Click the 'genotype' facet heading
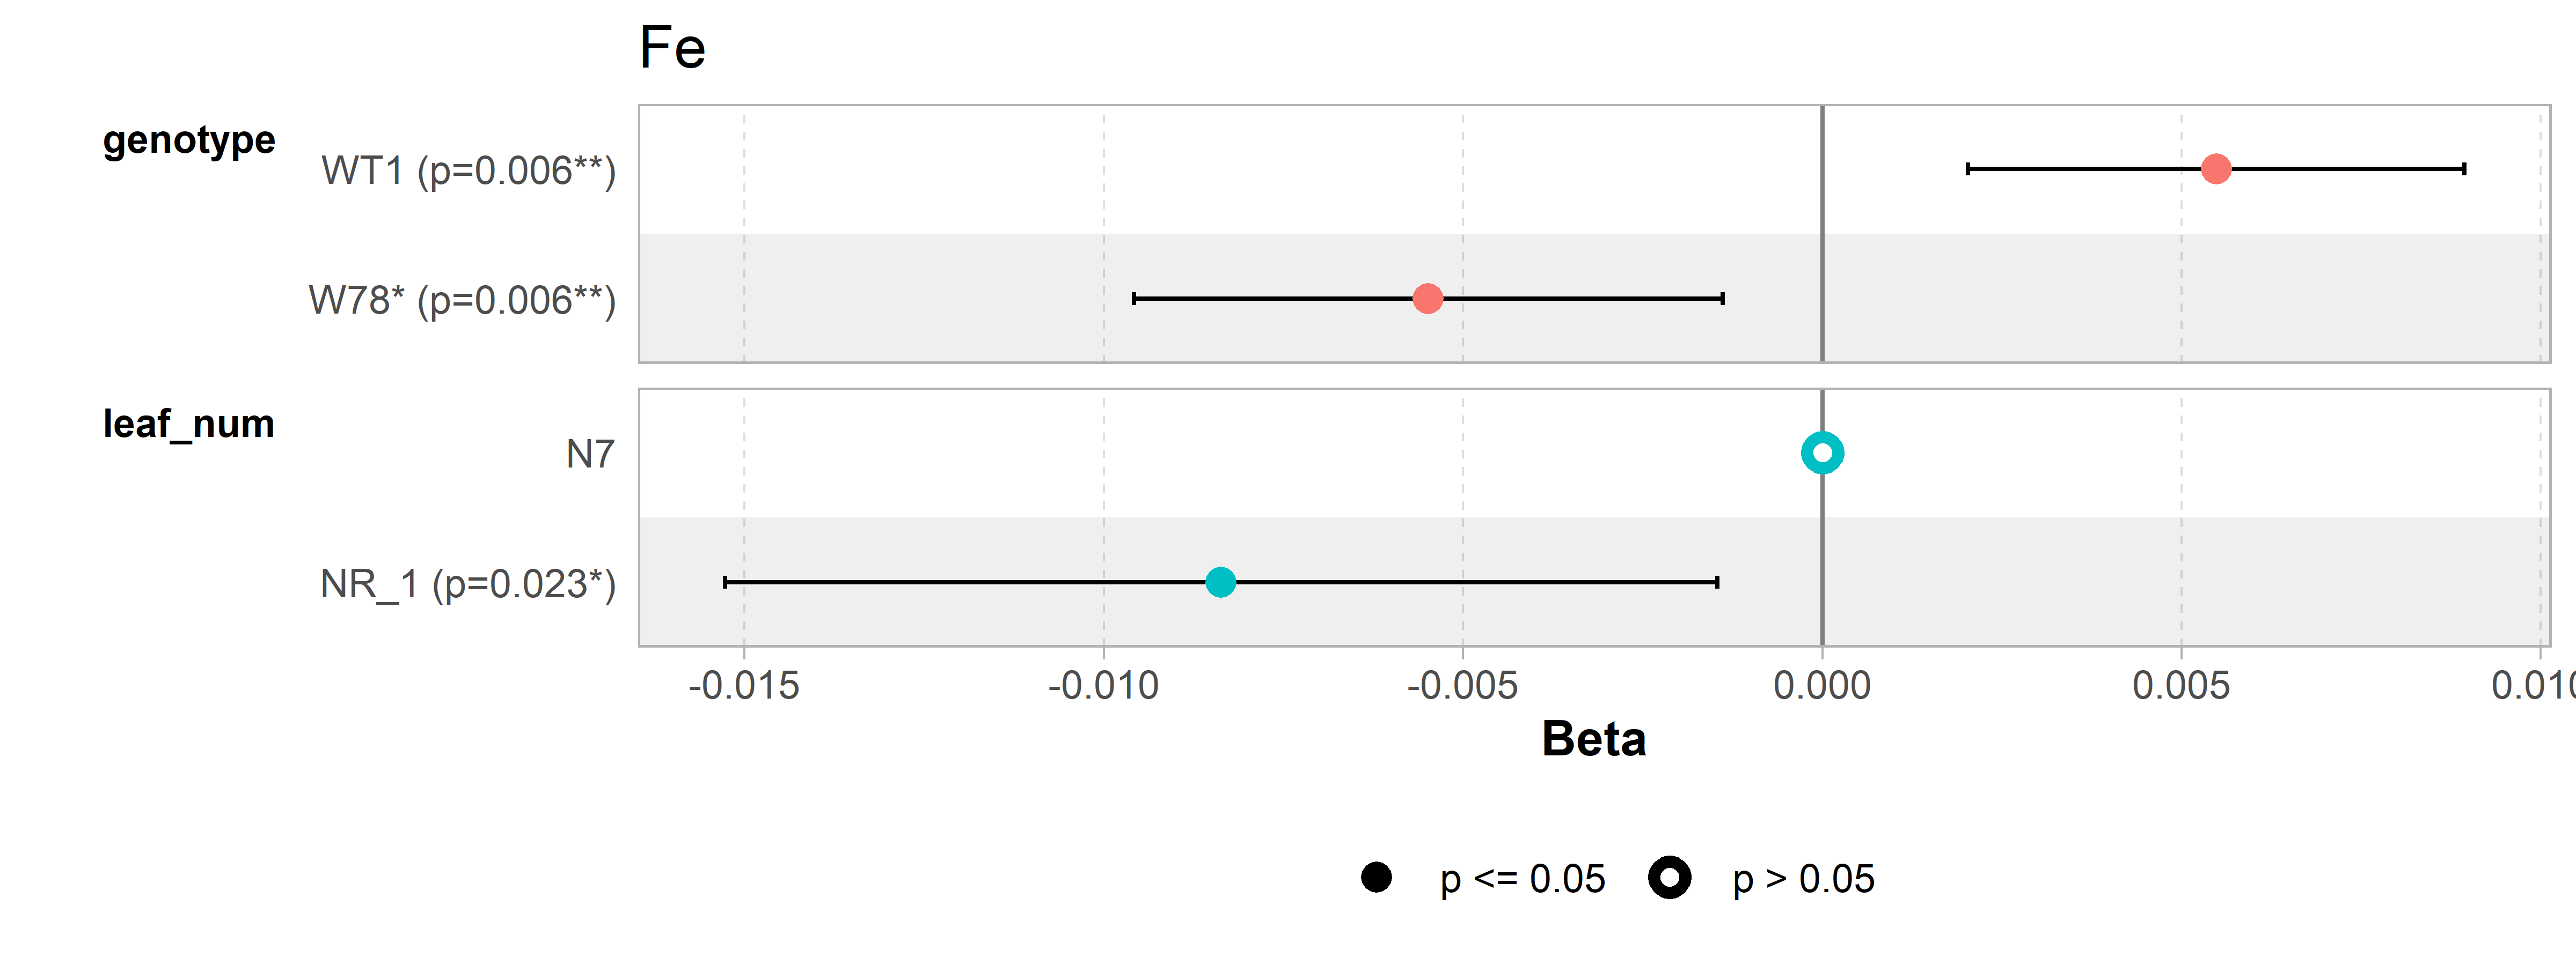2576x965 pixels. 189,141
